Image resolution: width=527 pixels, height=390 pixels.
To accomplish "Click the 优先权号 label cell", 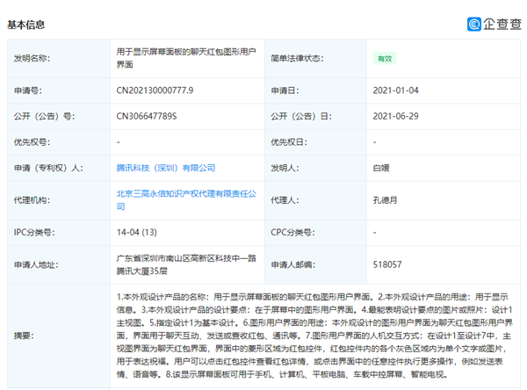I will coord(59,142).
